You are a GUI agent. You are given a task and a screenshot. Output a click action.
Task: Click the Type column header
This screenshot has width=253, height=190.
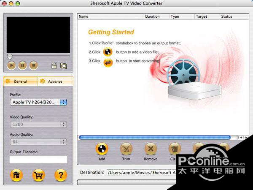point(182,16)
